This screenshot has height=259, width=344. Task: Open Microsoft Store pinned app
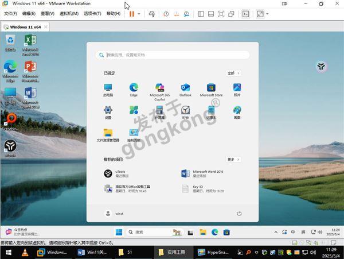point(211,90)
